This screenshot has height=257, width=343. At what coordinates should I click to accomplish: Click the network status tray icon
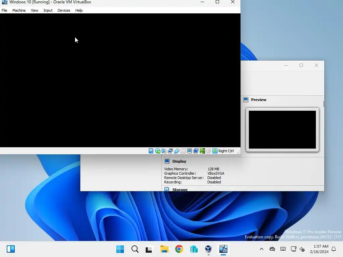click(x=293, y=249)
